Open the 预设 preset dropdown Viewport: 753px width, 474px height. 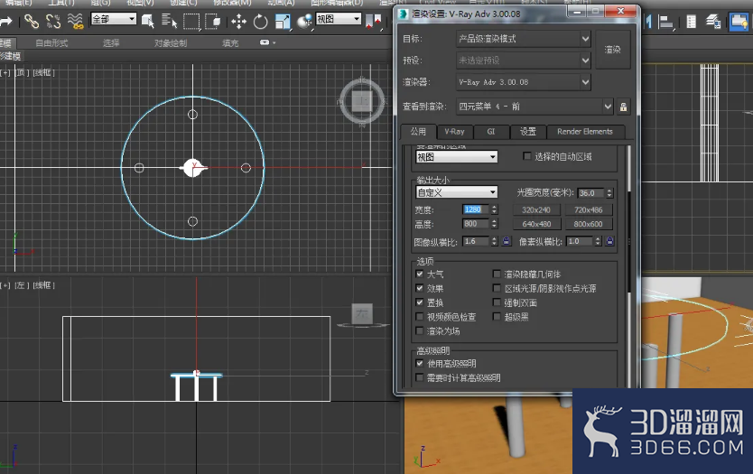click(524, 60)
